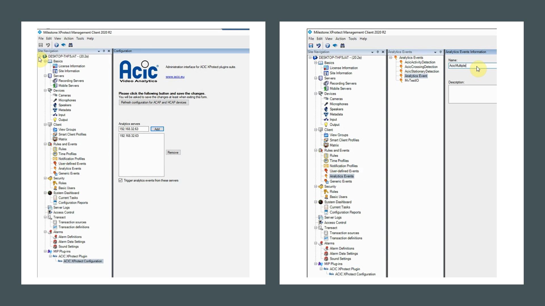Select Metadata icon in right window tree
Viewport: 545px width, 306px height.
click(x=326, y=114)
